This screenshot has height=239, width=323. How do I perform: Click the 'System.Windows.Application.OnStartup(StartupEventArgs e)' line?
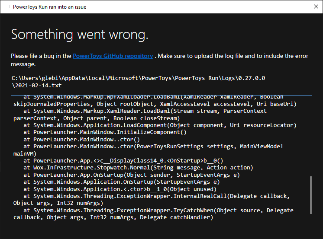point(122,182)
